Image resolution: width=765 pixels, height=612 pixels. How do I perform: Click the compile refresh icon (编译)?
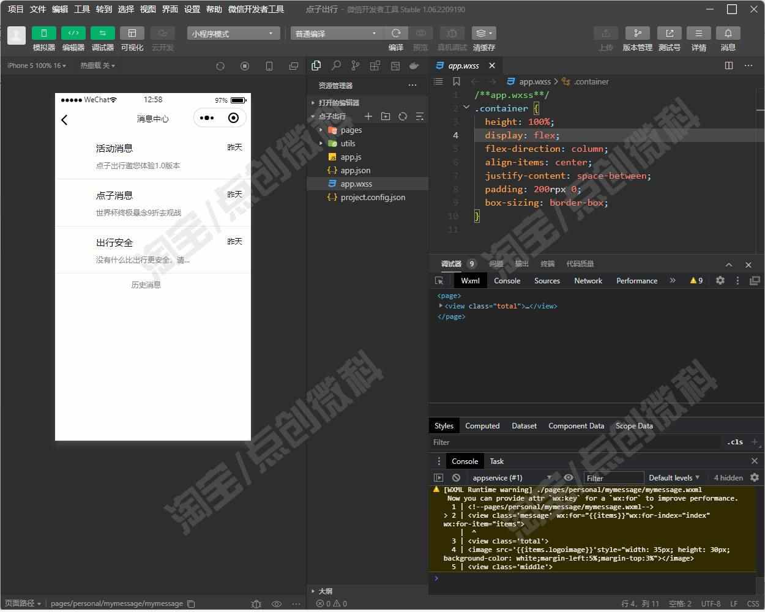[396, 33]
